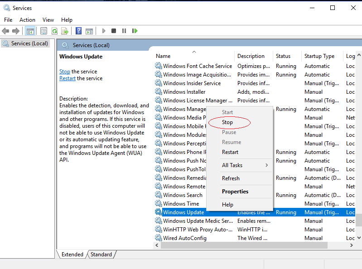Click gear icon of Windows Font Cache Service
362x269 pixels.
tap(159, 66)
